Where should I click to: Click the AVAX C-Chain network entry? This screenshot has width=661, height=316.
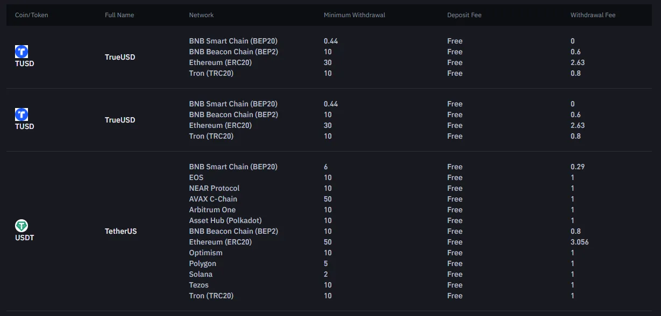coord(213,199)
